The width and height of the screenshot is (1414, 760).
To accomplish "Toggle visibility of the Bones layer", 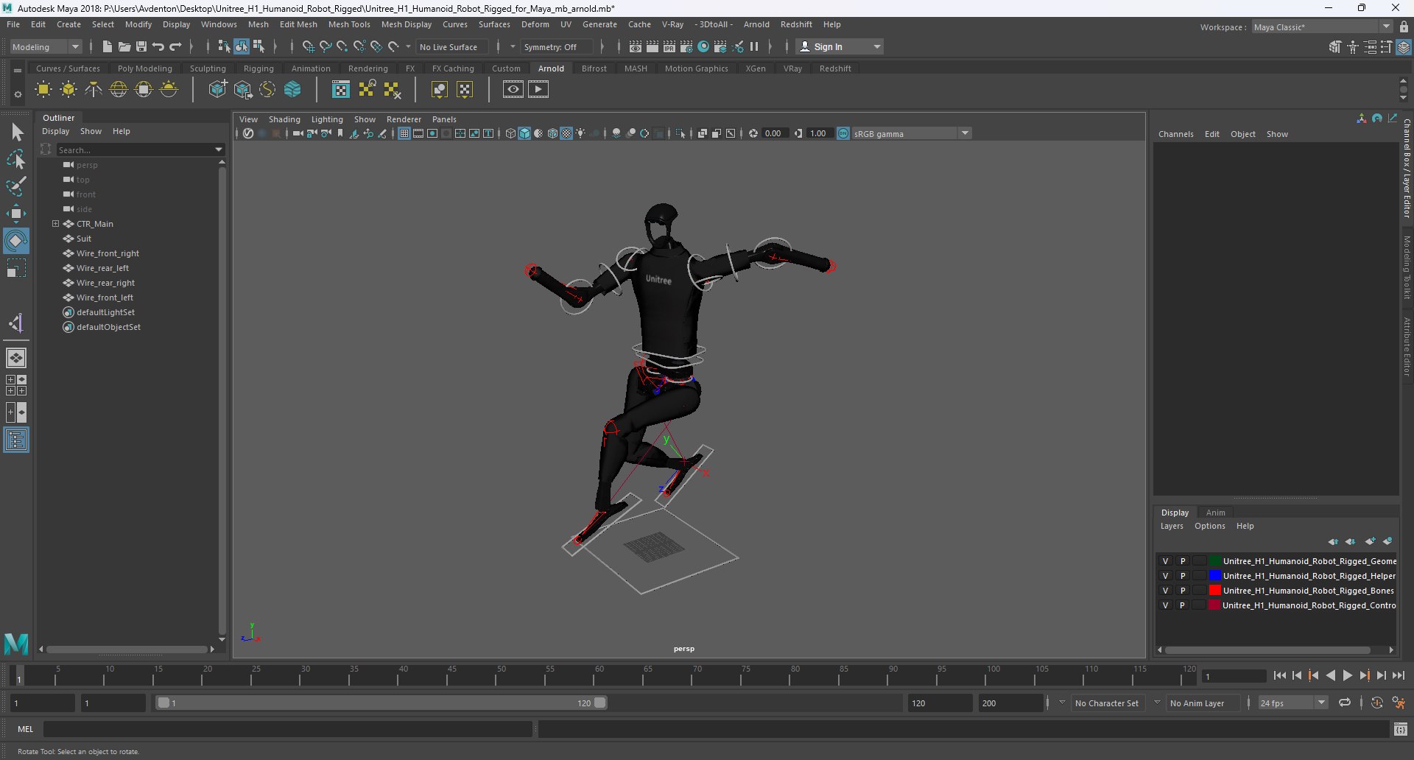I will pyautogui.click(x=1165, y=591).
